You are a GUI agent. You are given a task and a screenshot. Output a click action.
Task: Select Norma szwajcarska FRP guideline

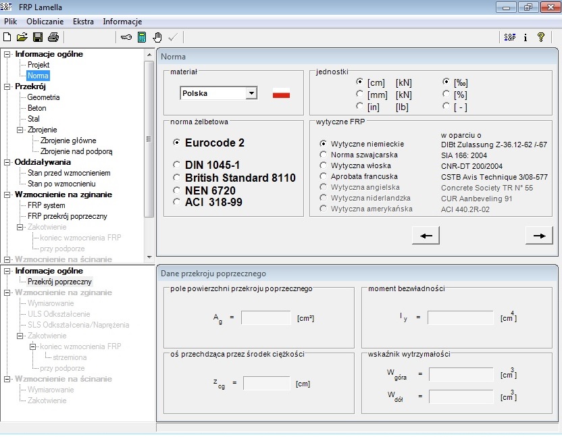324,155
